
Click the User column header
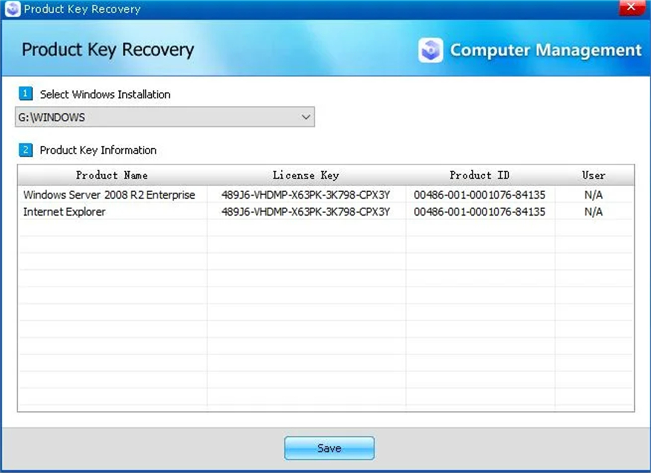(x=593, y=175)
